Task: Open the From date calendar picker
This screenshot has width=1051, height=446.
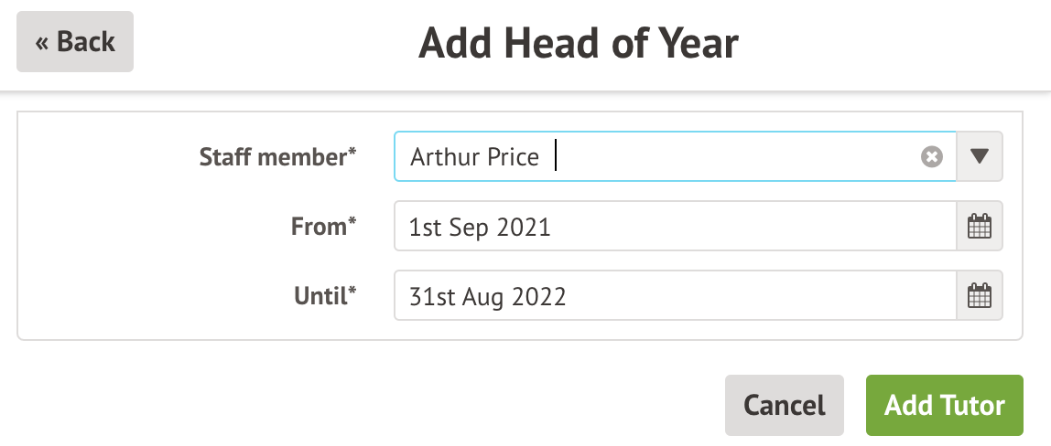Action: (980, 227)
